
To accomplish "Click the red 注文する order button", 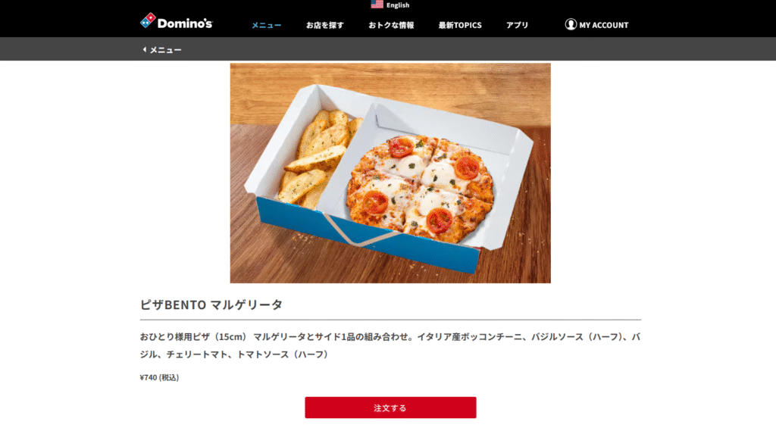I will [390, 407].
